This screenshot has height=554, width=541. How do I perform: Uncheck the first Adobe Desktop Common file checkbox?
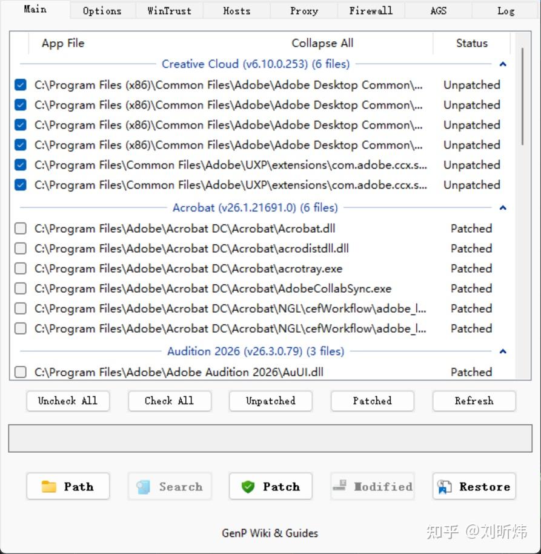pos(21,85)
